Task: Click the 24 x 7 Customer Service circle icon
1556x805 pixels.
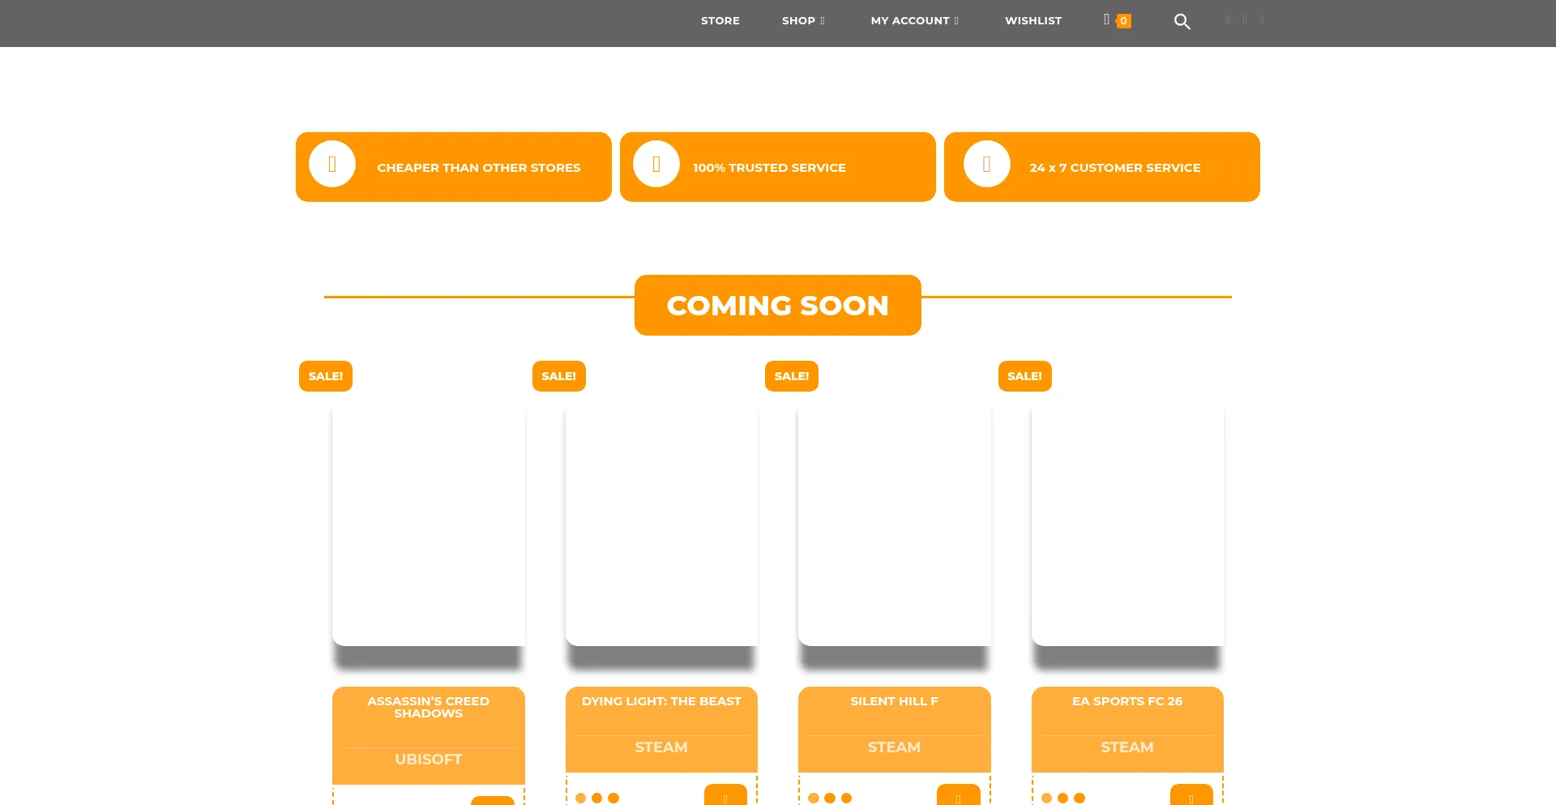Action: pos(986,164)
